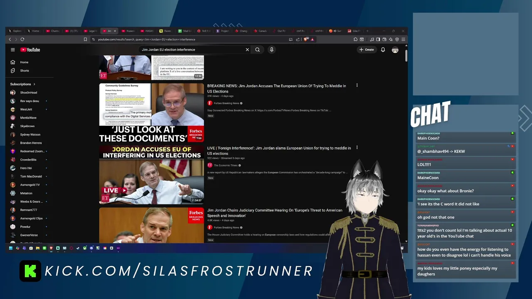532x299 pixels.
Task: Reload the current page
Action: (22, 39)
